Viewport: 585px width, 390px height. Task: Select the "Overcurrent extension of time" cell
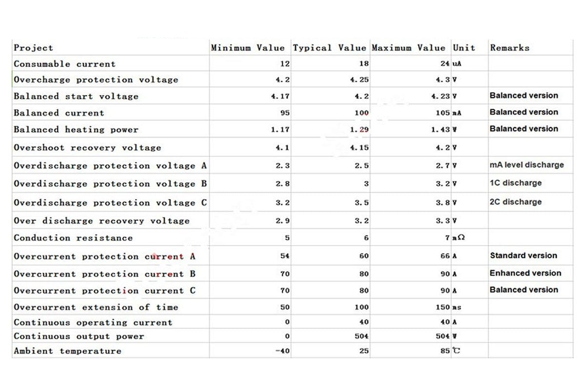[96, 307]
